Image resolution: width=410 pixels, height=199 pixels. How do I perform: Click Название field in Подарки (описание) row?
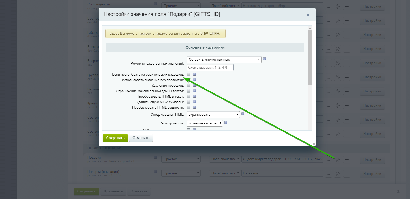[x=282, y=173]
